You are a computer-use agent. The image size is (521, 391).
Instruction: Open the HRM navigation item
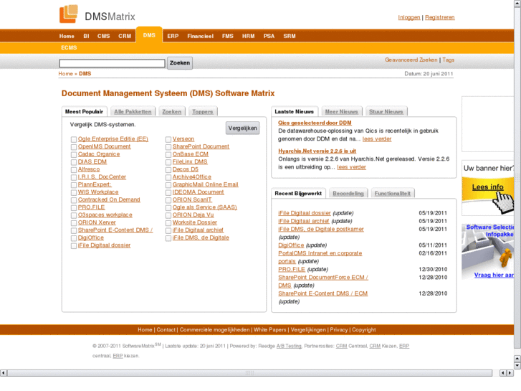(x=248, y=36)
